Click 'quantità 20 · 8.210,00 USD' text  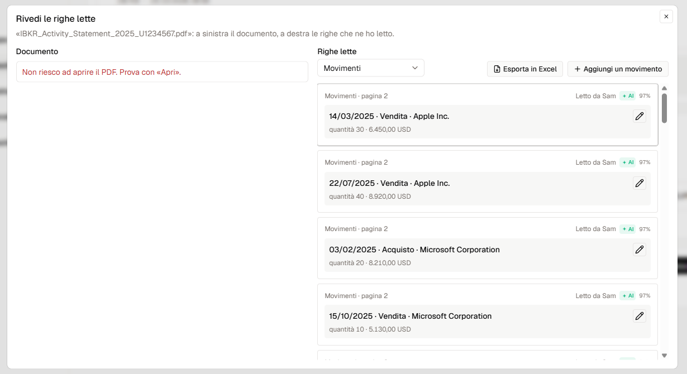370,263
